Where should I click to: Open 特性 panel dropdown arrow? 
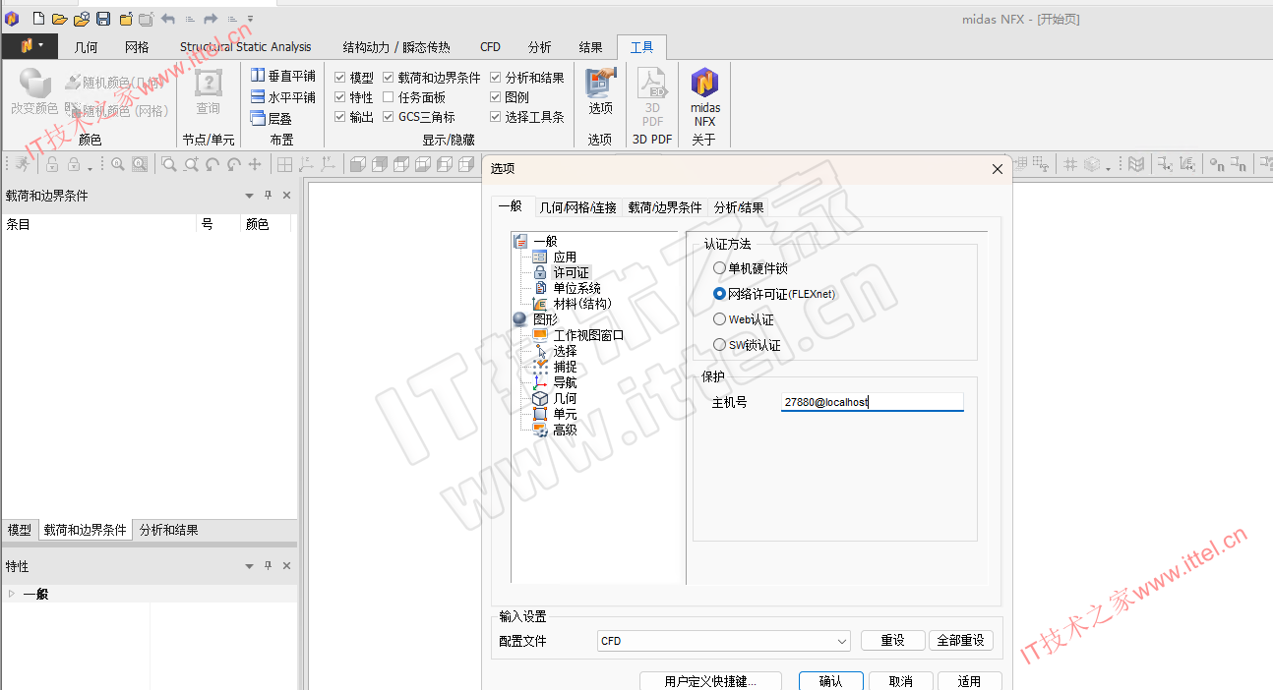(x=250, y=566)
